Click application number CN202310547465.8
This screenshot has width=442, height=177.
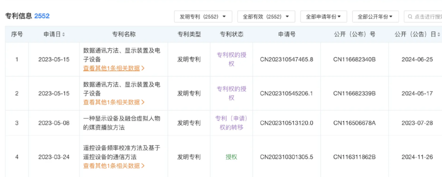(286, 59)
